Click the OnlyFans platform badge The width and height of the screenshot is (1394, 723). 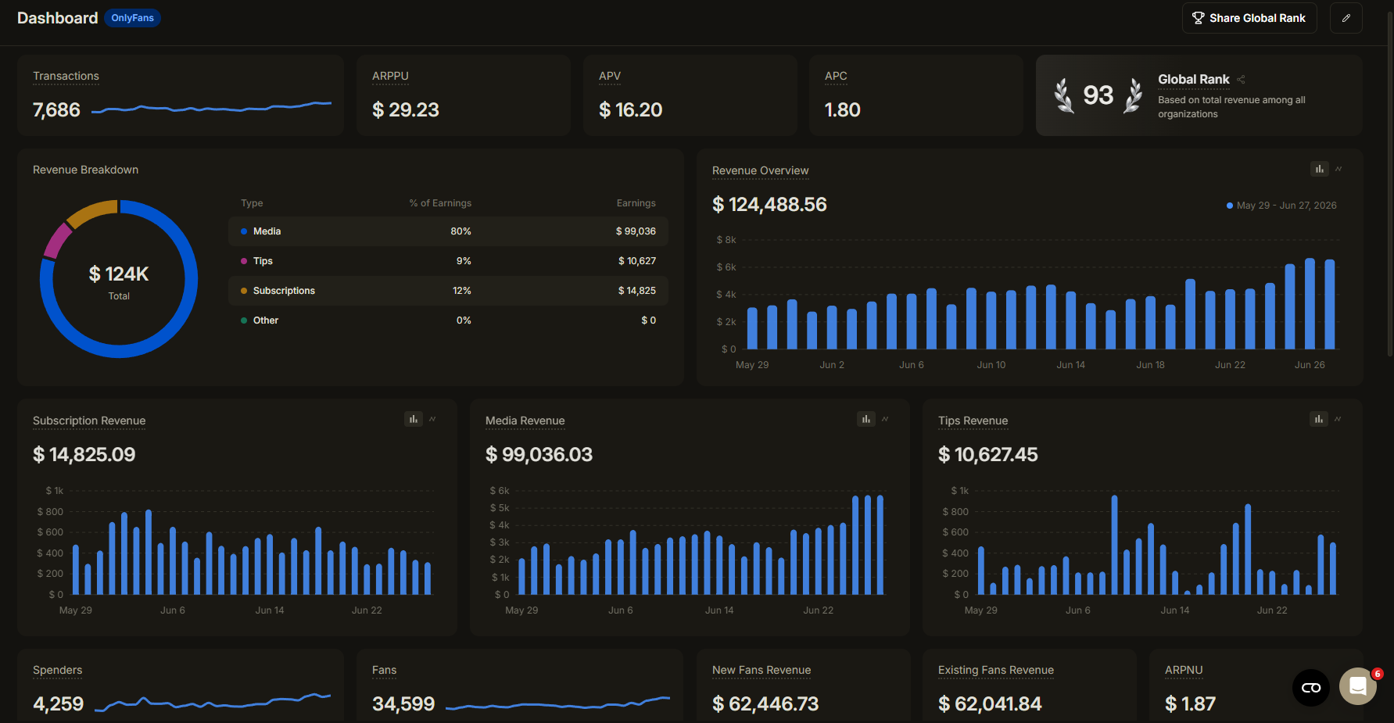[x=133, y=18]
